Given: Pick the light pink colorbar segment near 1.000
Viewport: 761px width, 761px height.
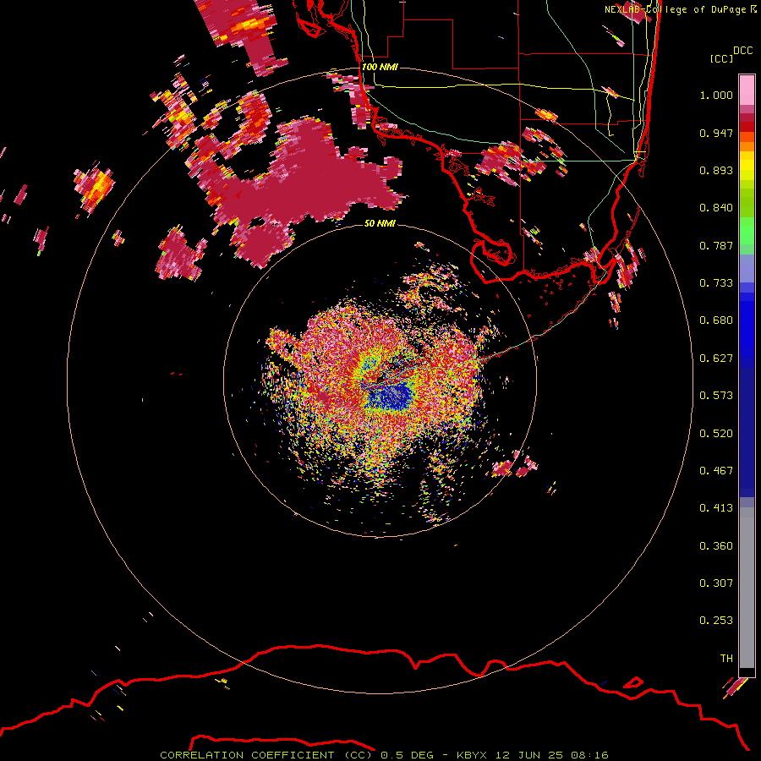Looking at the screenshot, I should (747, 90).
